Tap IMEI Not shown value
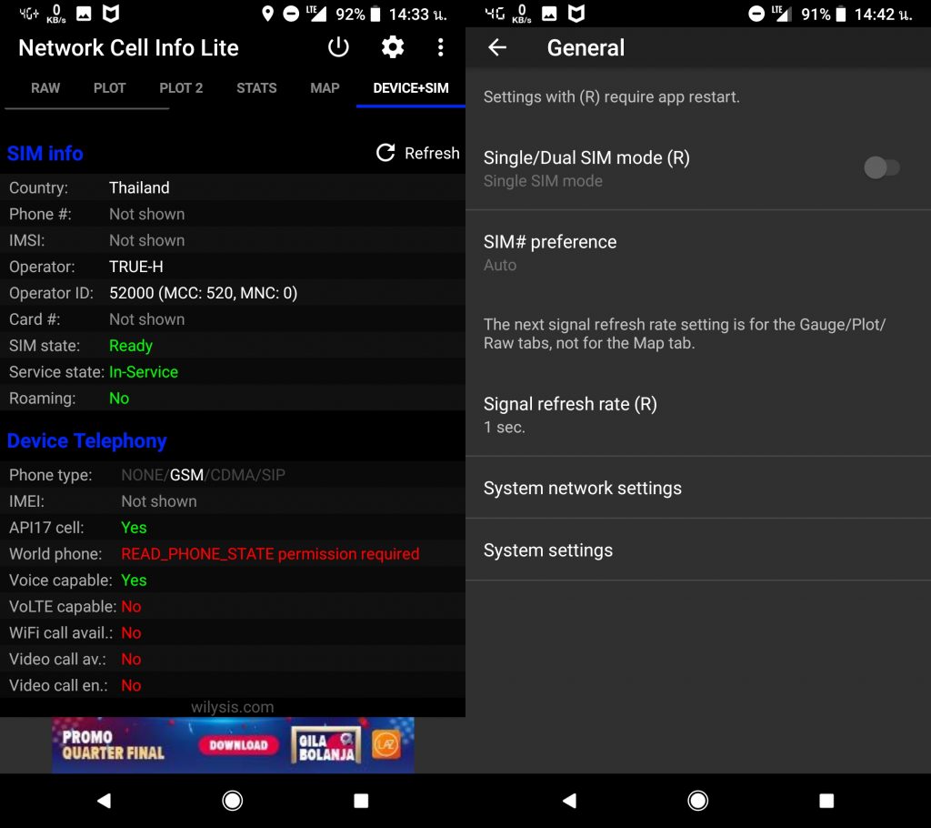This screenshot has width=931, height=828. pos(159,501)
